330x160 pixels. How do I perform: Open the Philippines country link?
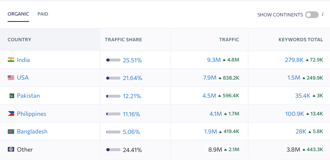(x=31, y=114)
